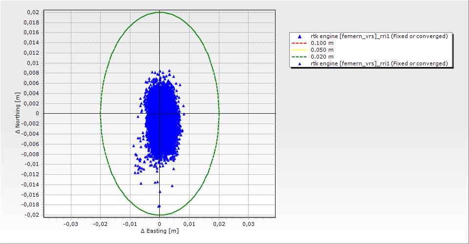469x244 pixels.
Task: Click the 0,01 tick label on the northing axis
Action: (x=33, y=63)
